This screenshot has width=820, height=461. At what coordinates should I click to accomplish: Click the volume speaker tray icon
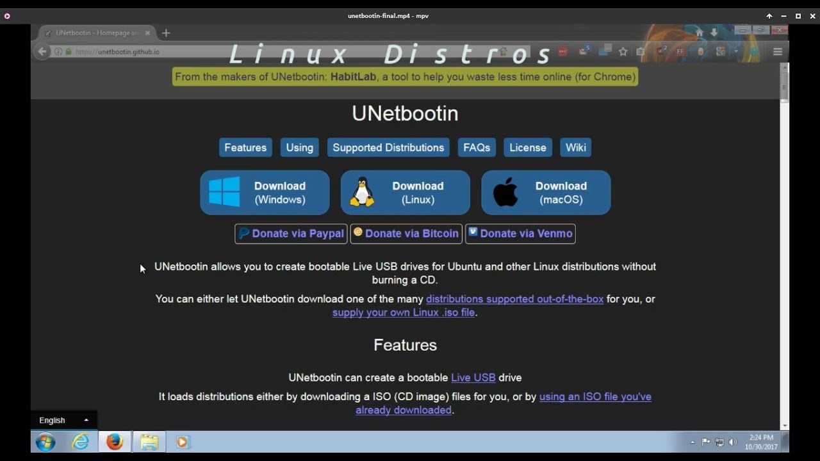733,442
